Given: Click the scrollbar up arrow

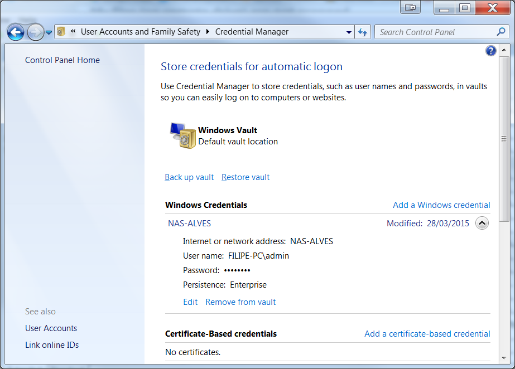Looking at the screenshot, I should pos(504,50).
